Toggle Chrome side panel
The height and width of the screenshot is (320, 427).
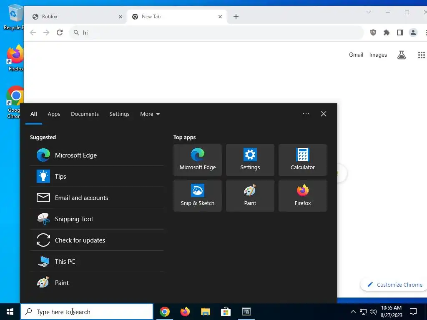point(400,32)
